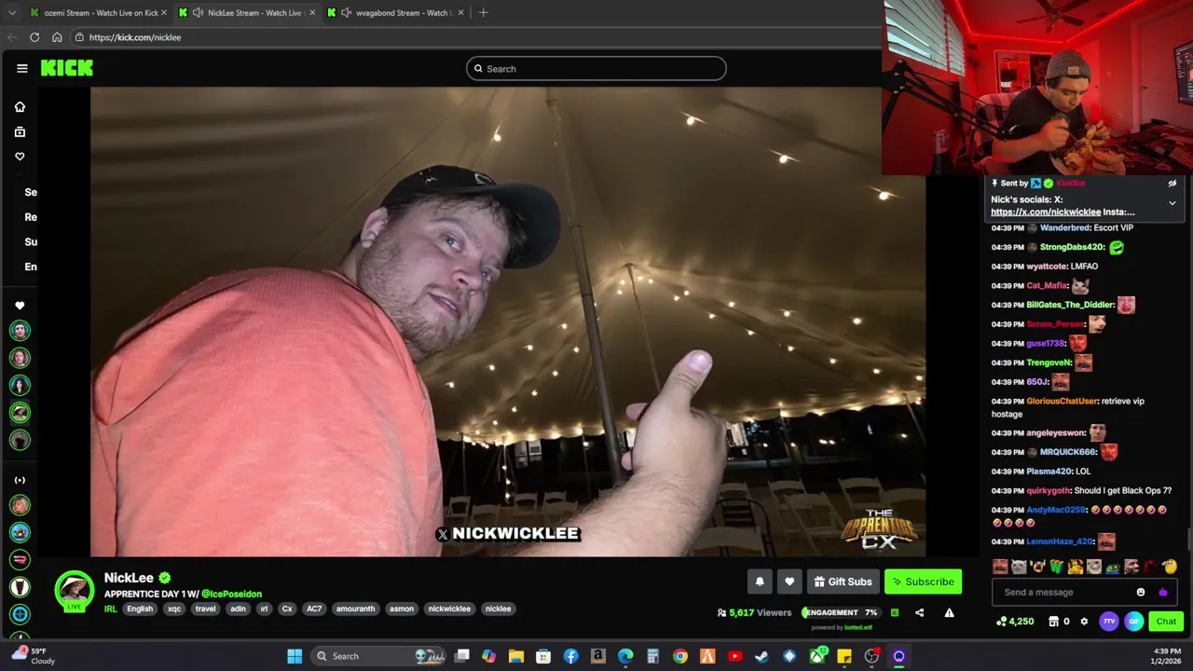Unmute the wvagabond Stream tab audio

coord(347,12)
